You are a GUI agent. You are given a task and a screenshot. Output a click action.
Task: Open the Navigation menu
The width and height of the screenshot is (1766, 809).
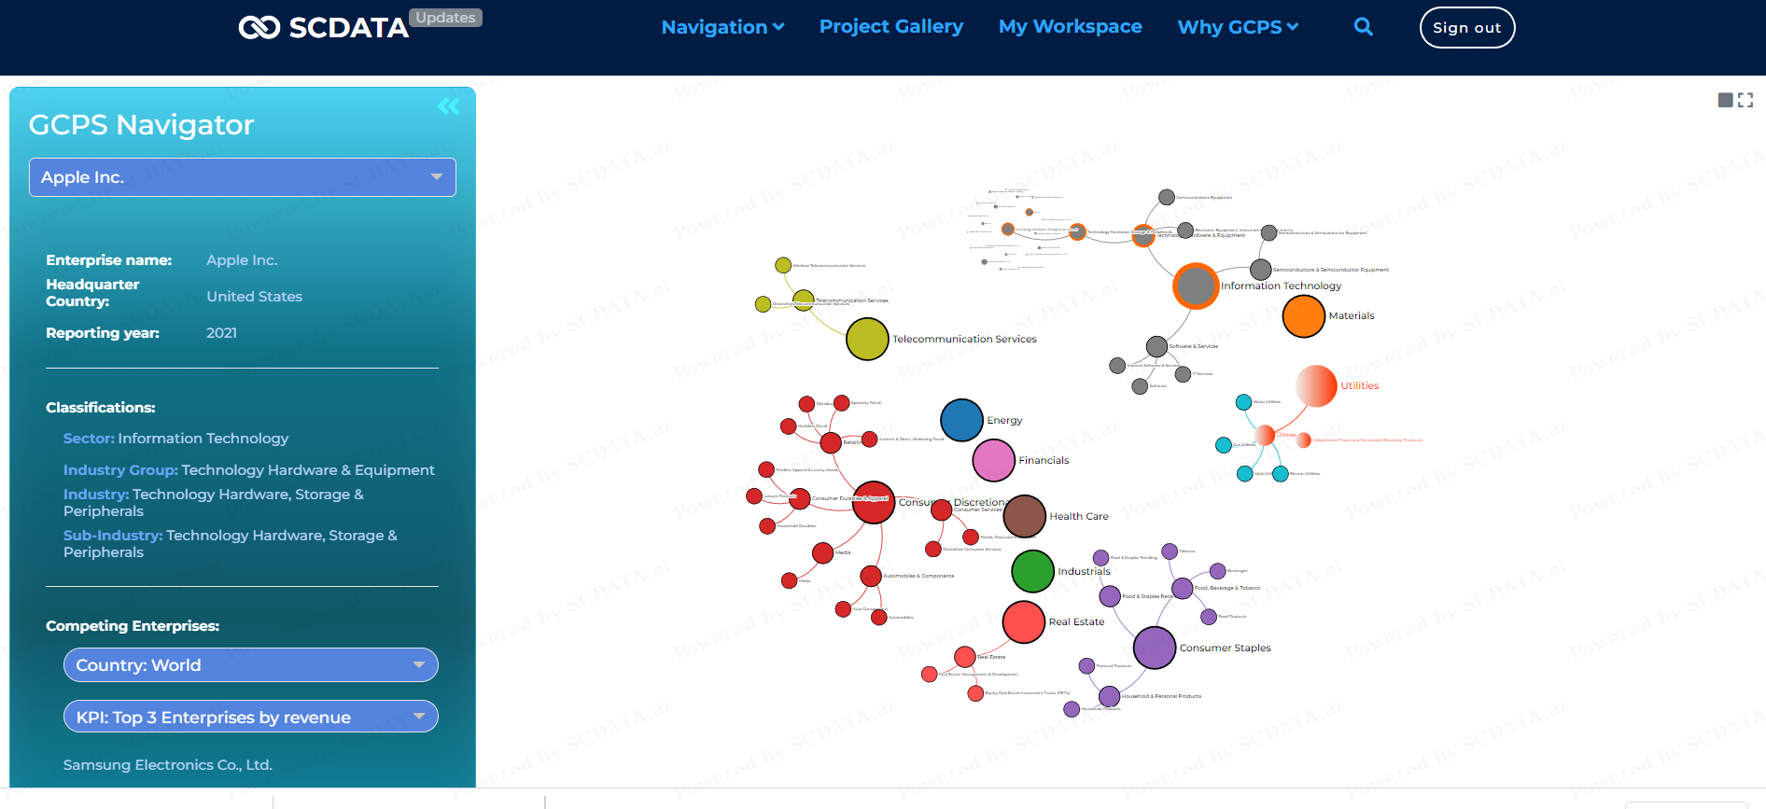click(x=722, y=27)
